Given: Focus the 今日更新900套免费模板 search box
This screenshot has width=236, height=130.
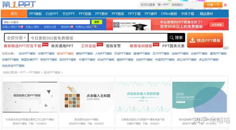Looking at the screenshot, I should 98,38.
